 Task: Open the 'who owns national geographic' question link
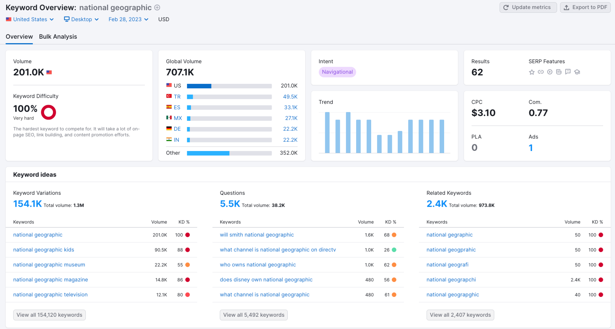[x=258, y=265]
